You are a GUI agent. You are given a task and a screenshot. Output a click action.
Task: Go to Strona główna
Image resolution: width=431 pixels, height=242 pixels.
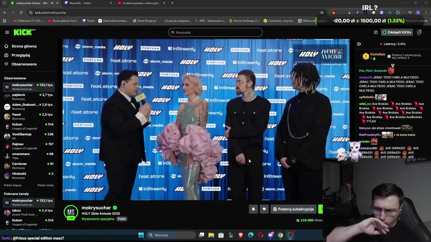(24, 46)
